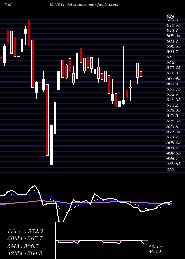The image size is (185, 259).
Task: Click the 572.3 price axis label
Action: point(172,73)
